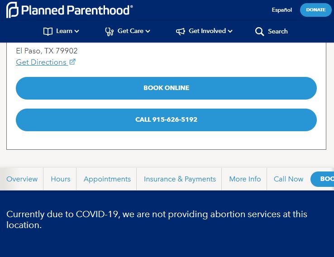Viewport: 334px width, 257px height.
Task: Click the Planned Parenthood logo icon
Action: coord(12,10)
